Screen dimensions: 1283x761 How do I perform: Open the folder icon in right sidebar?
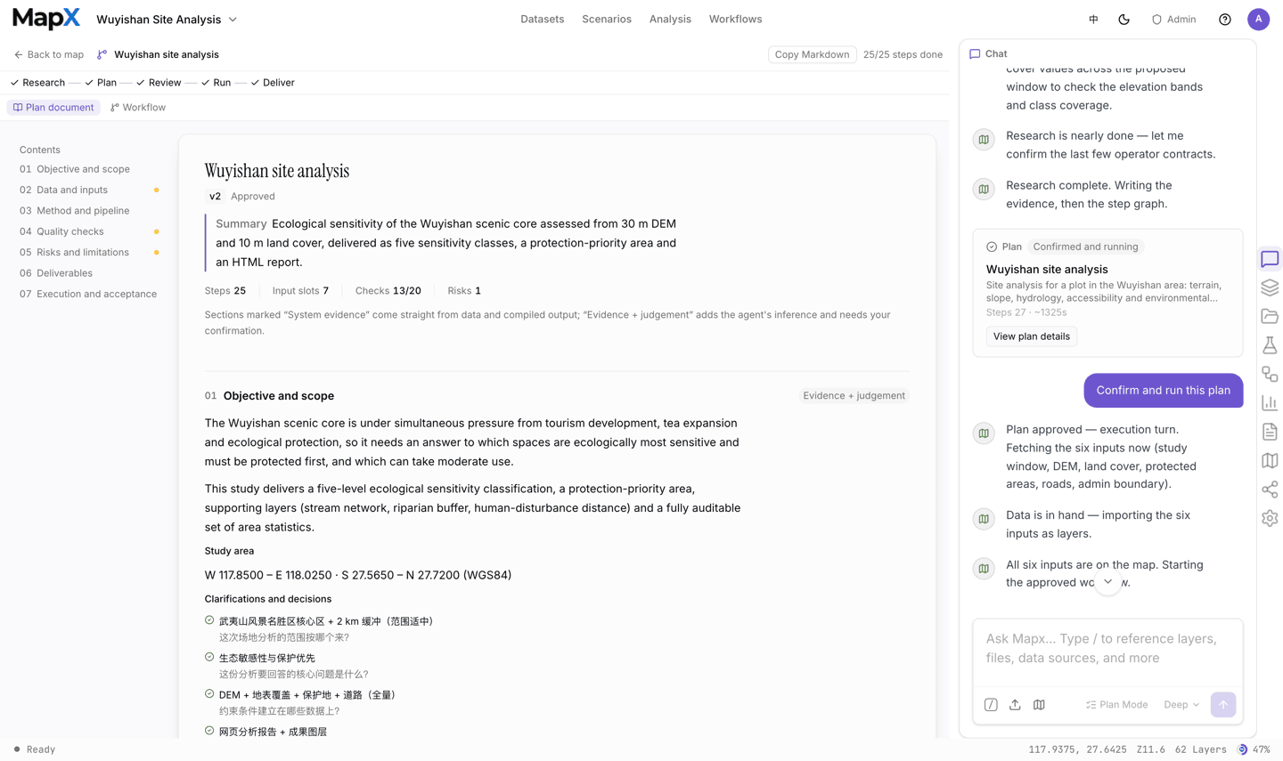[1270, 316]
